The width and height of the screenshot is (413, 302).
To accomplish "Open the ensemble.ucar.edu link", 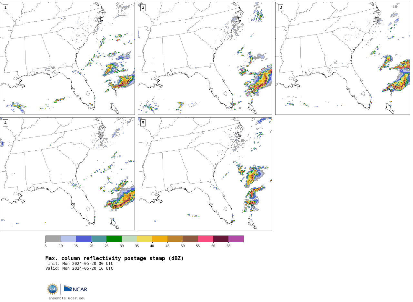I will [x=67, y=298].
